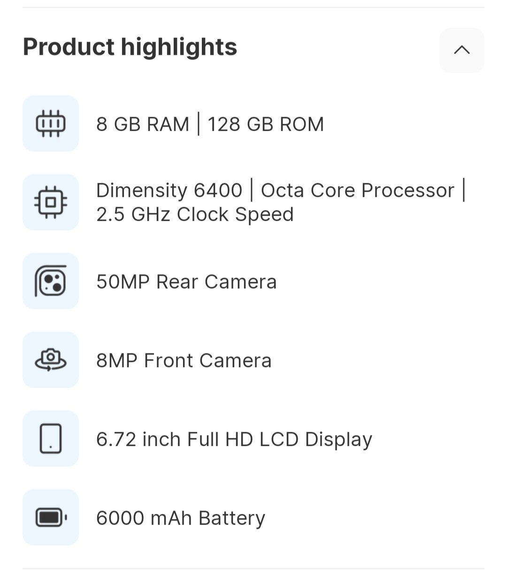Select the Dimensity 6400 text
Viewport: 507px width, 572px height.
pyautogui.click(x=169, y=190)
